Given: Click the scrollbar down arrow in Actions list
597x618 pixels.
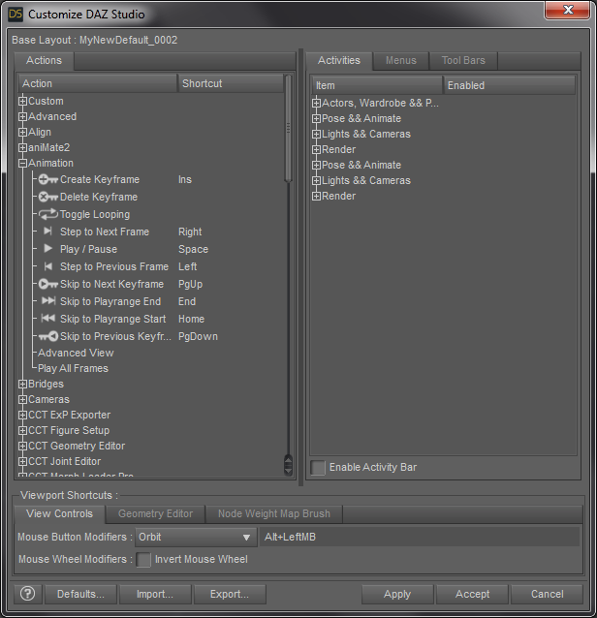Looking at the screenshot, I should coord(288,470).
